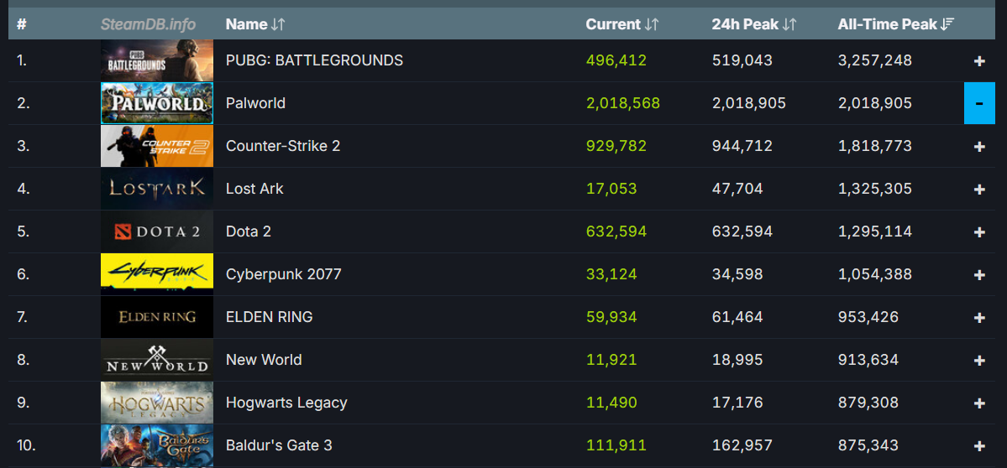The height and width of the screenshot is (468, 1007).
Task: Select PUBG current players value 496,412
Action: tap(616, 60)
